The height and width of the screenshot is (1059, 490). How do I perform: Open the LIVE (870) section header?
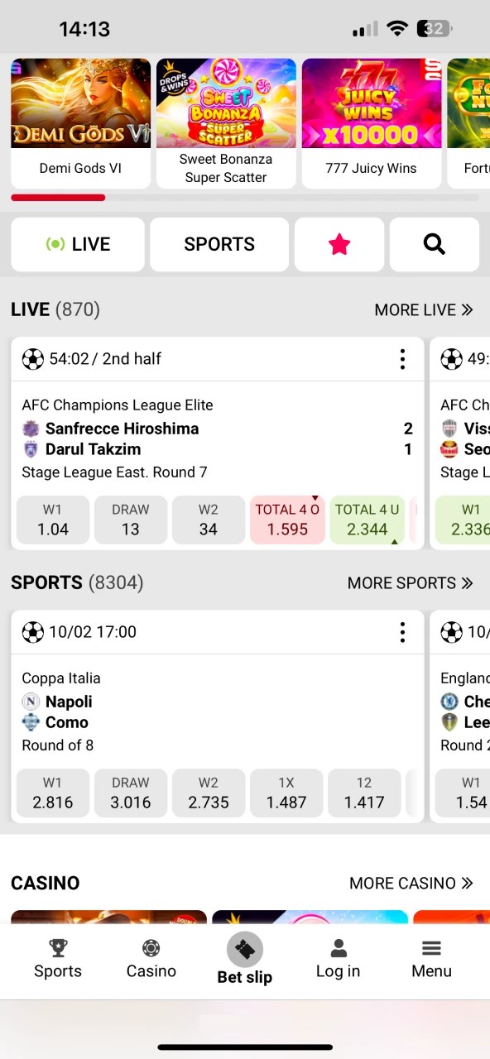(55, 309)
